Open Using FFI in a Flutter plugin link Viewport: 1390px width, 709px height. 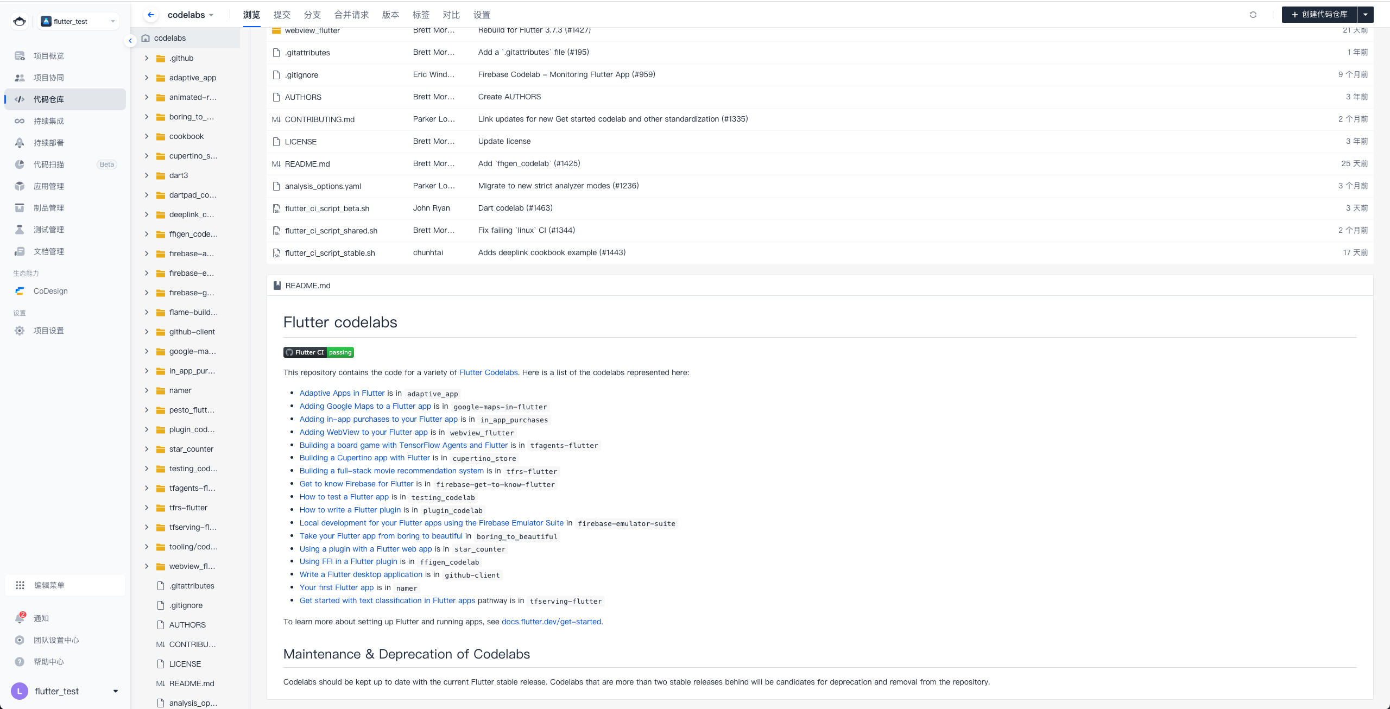[349, 561]
